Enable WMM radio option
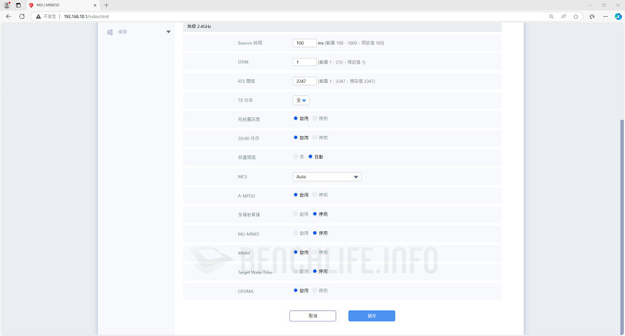Image resolution: width=625 pixels, height=336 pixels. pos(296,252)
